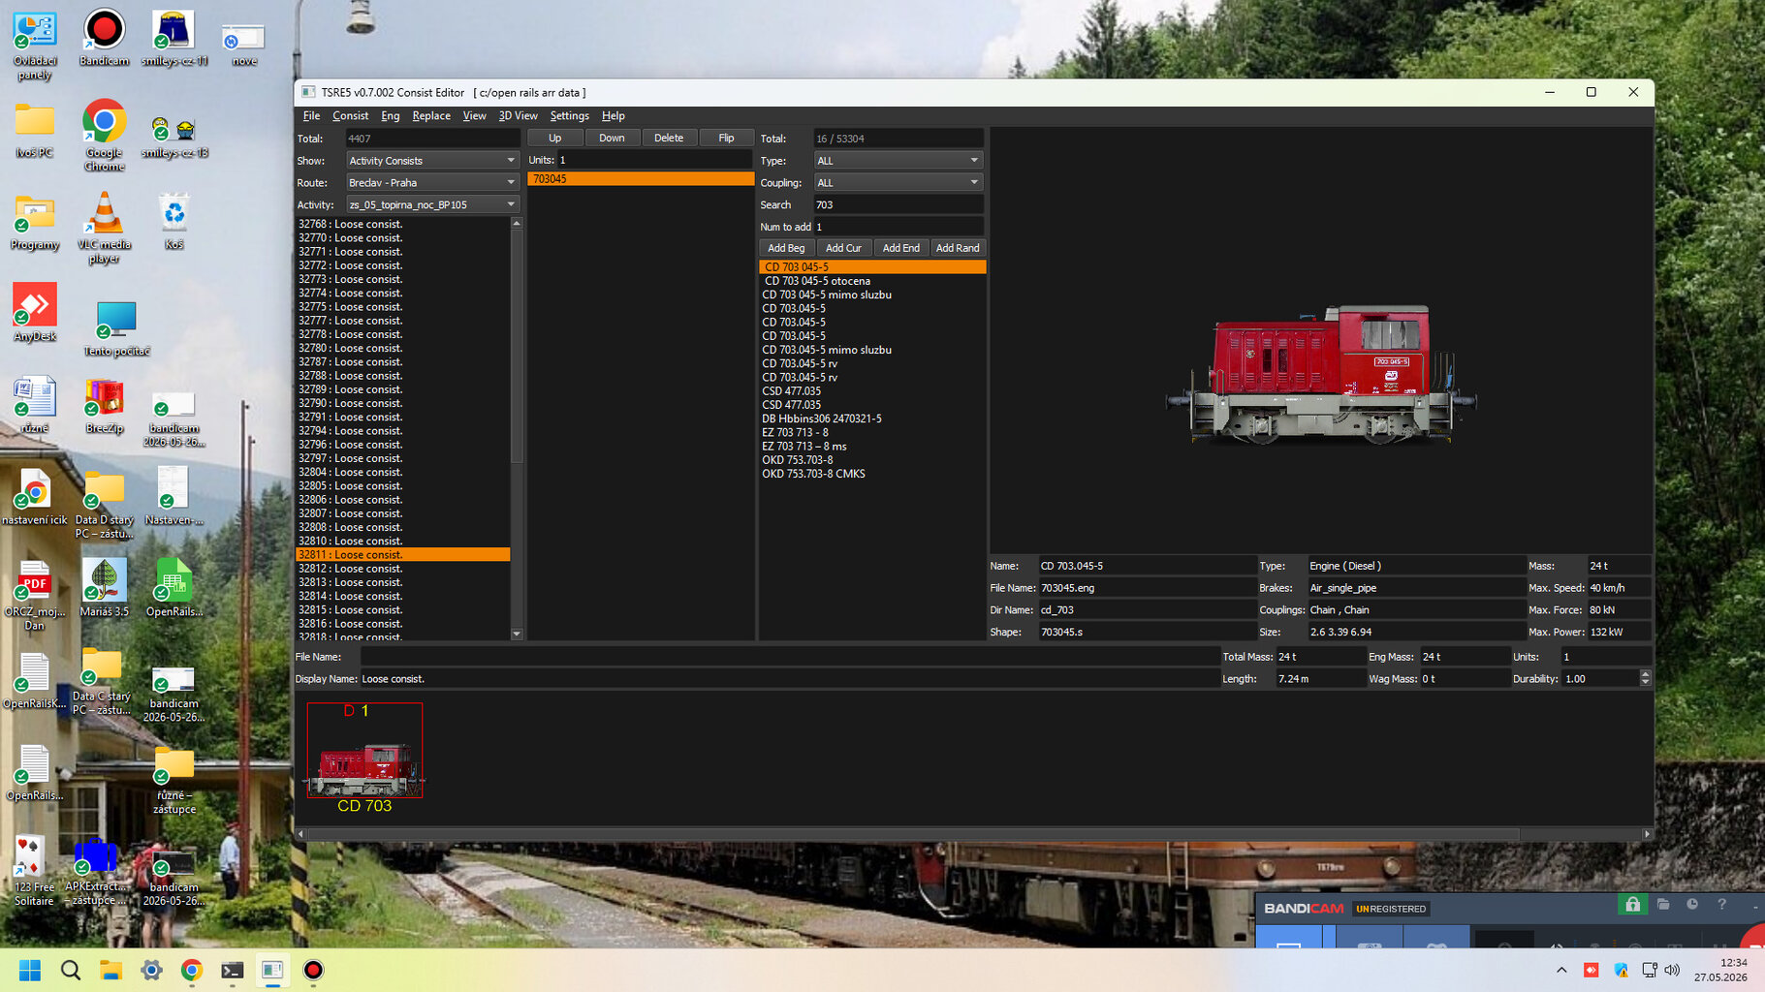Open the Mariáš 3.5 desktop icon
This screenshot has height=992, width=1765.
tap(104, 588)
